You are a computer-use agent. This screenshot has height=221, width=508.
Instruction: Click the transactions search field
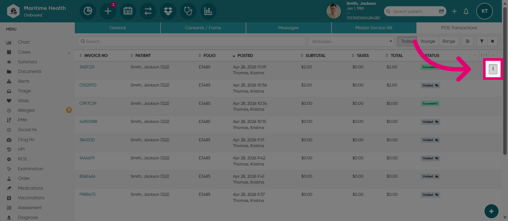point(192,41)
